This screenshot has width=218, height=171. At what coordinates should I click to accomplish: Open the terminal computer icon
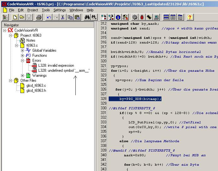click(156, 17)
